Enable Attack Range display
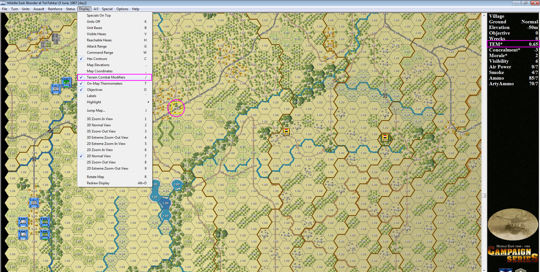 coord(115,46)
